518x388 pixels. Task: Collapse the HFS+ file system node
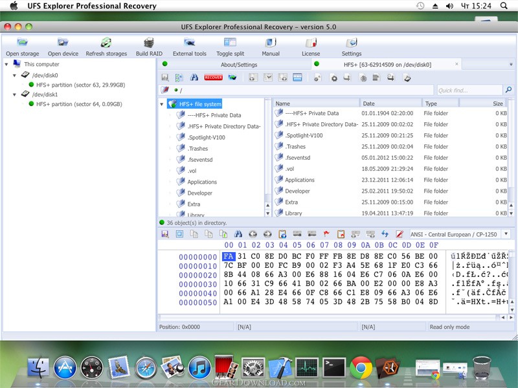[161, 104]
